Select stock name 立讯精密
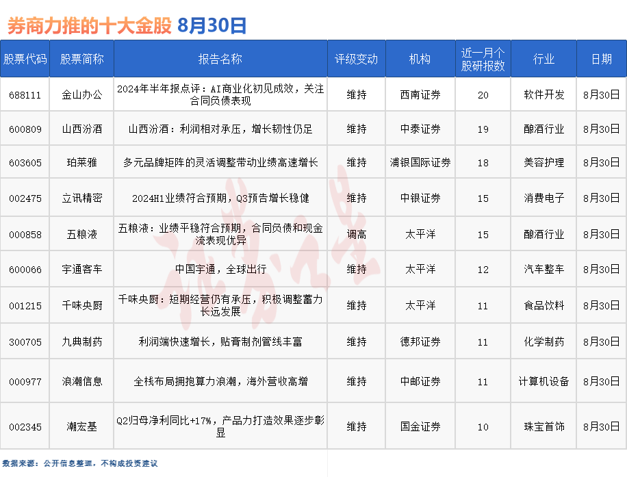Screen dimensions: 627x477 (81, 198)
